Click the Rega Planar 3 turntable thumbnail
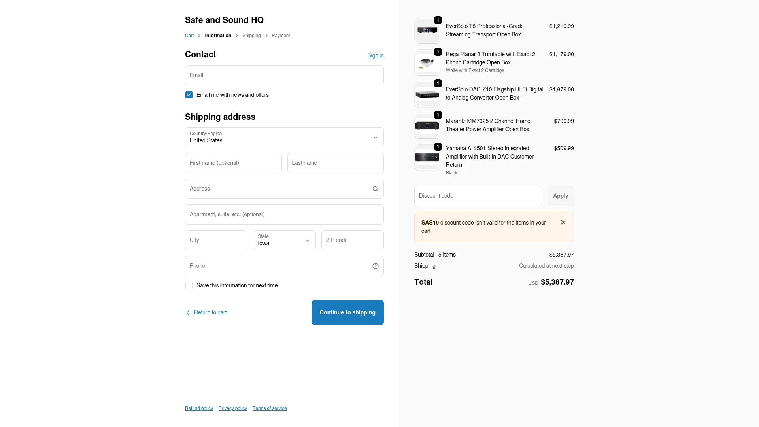The width and height of the screenshot is (759, 427). point(427,62)
